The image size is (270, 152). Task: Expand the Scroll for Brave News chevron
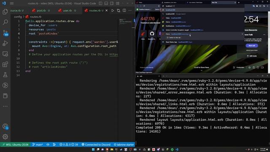(x=202, y=71)
